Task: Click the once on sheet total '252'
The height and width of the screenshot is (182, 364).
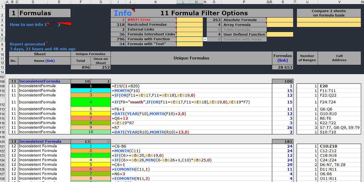Action: coord(101,67)
